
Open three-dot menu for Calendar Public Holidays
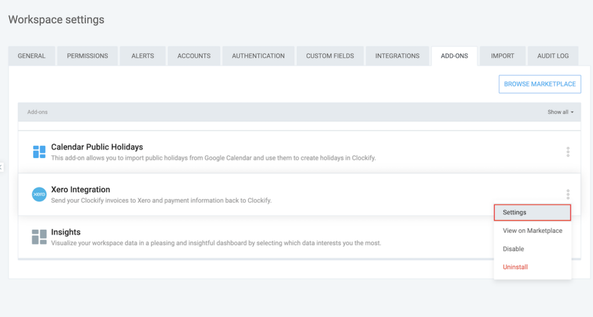[568, 152]
